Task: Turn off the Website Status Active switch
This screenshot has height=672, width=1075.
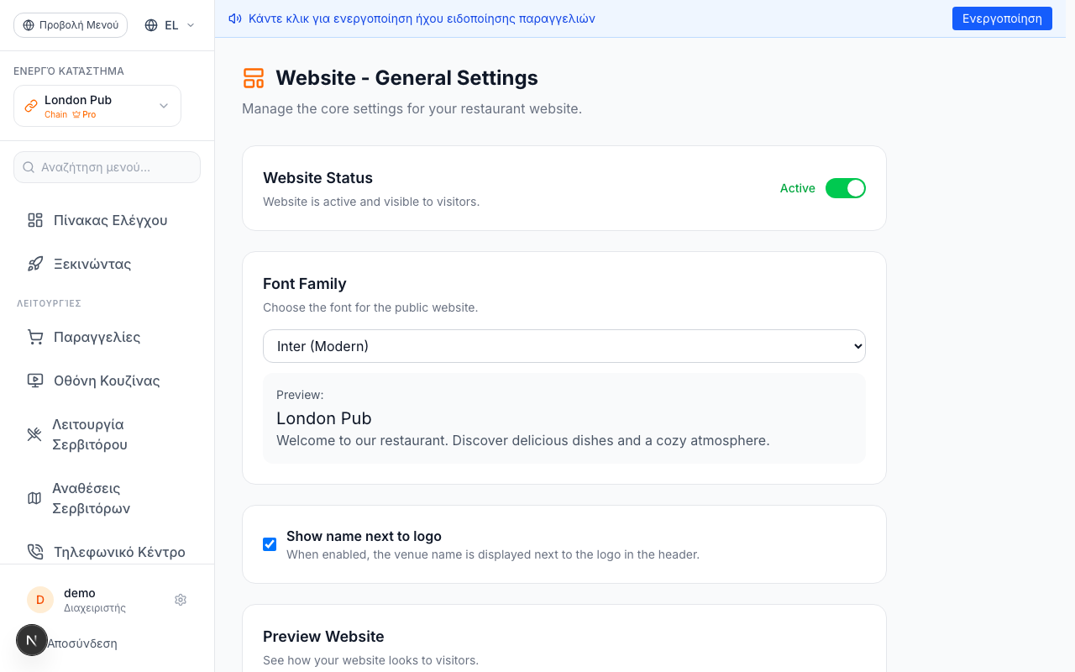Action: (846, 188)
